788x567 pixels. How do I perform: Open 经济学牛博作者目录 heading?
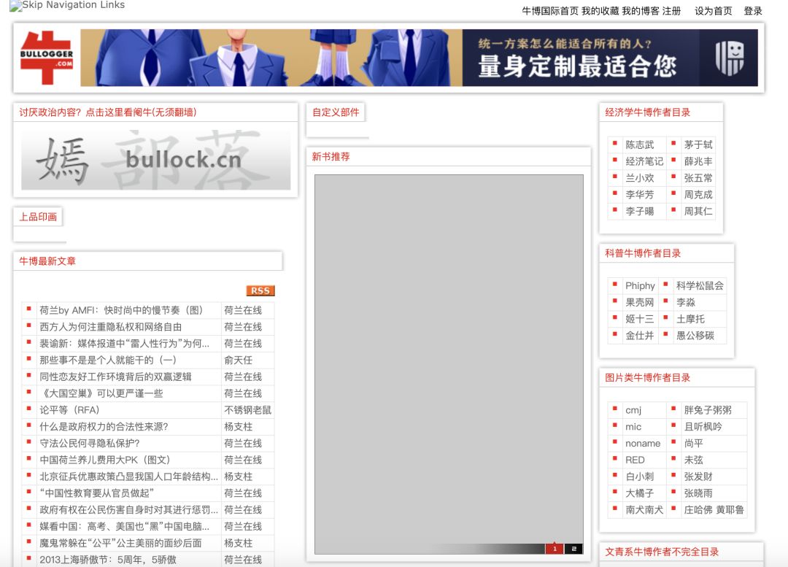[x=647, y=112]
